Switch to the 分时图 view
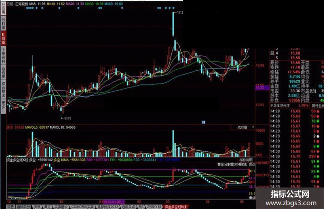Screen dimensions: 324x209 [x=3, y=23]
